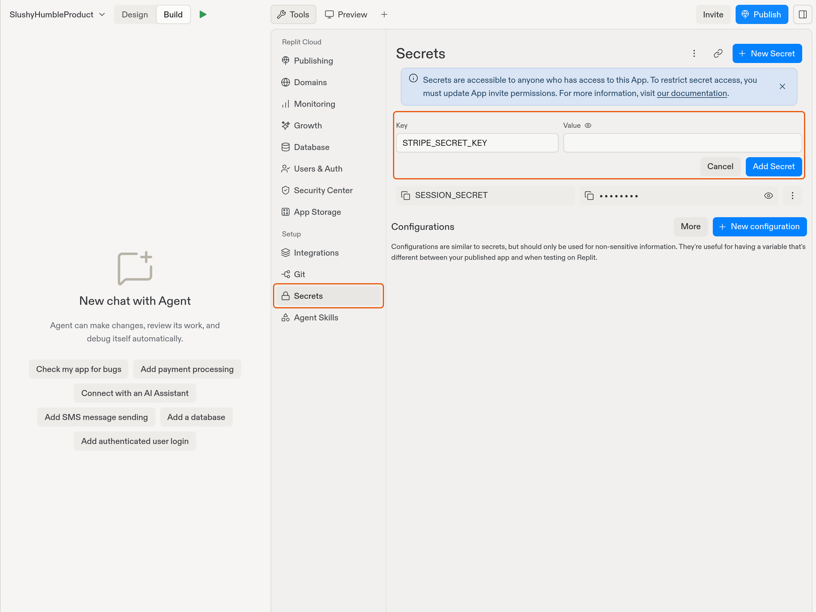The width and height of the screenshot is (816, 612).
Task: Add a new tab with plus icon
Action: coord(384,14)
